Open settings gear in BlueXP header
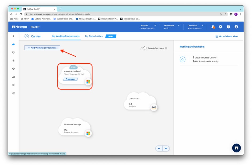The image size is (252, 166). point(220,27)
